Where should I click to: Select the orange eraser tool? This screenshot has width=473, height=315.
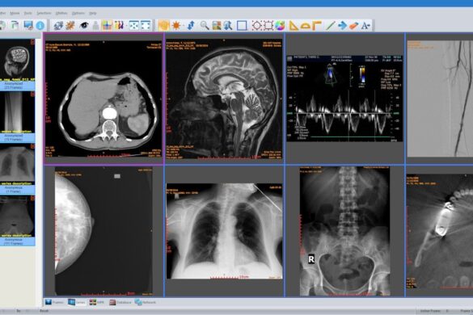(354, 26)
